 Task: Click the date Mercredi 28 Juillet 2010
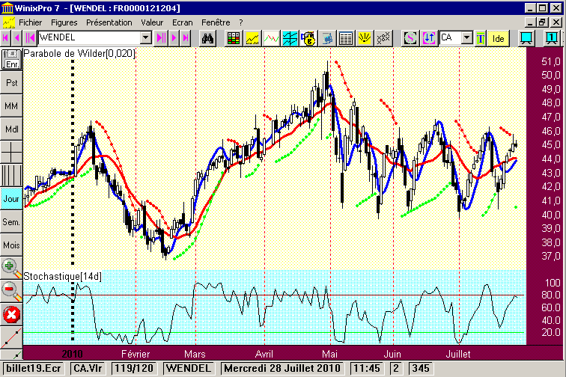pyautogui.click(x=282, y=368)
